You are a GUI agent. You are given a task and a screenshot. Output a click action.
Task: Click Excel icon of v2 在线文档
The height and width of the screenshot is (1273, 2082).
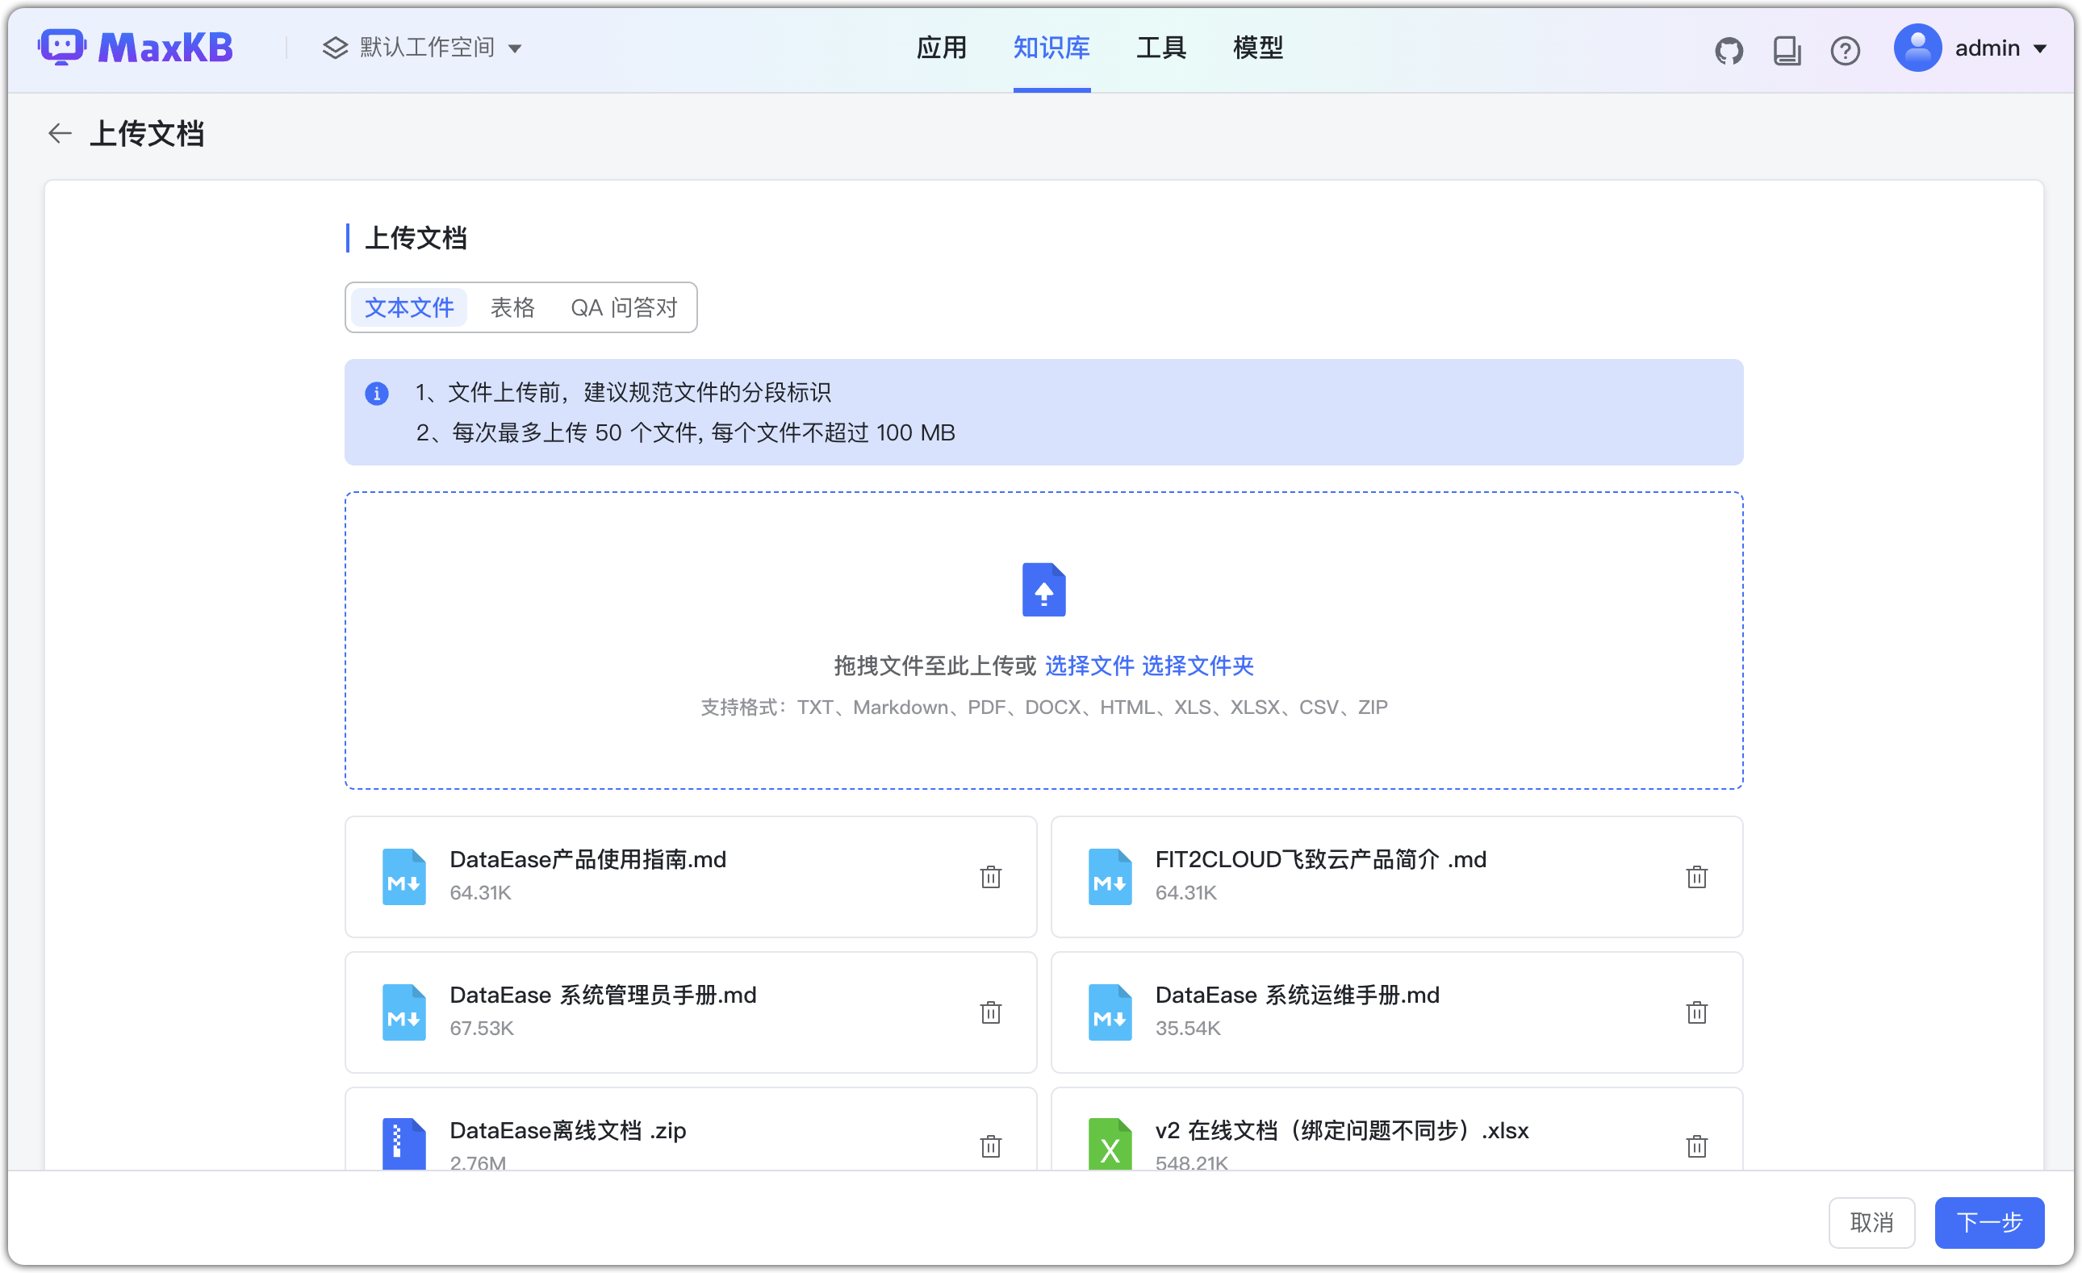coord(1110,1144)
